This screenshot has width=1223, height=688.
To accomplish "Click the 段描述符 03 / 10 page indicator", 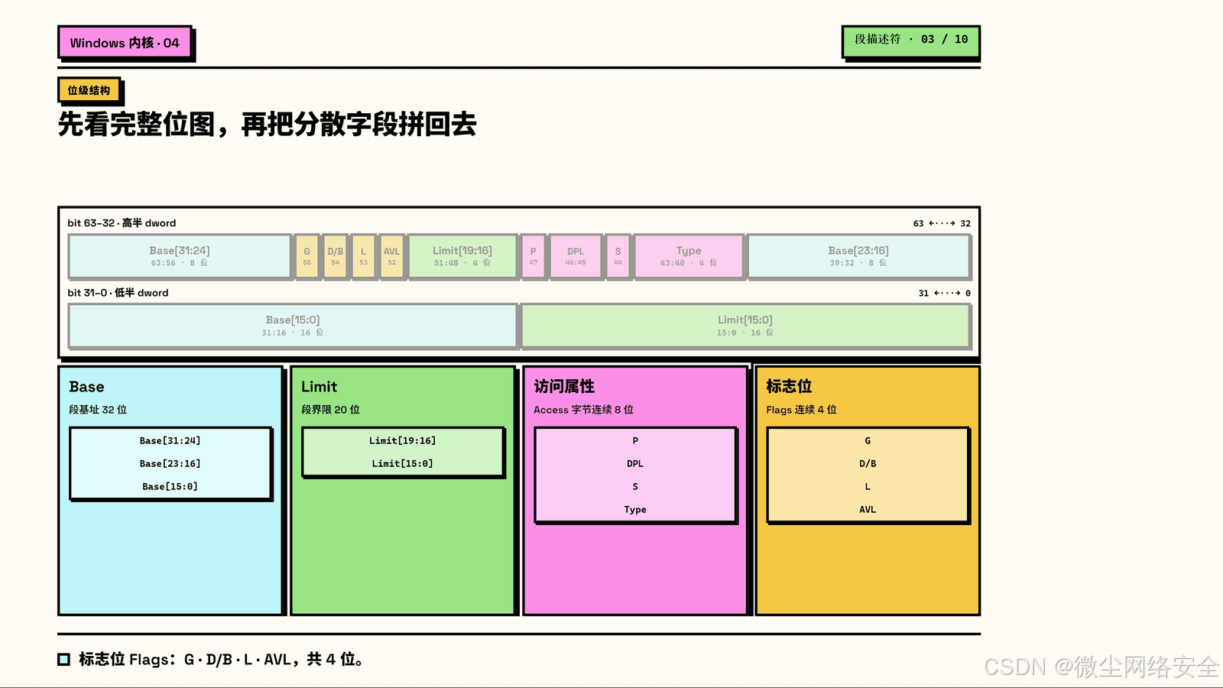I will click(910, 41).
